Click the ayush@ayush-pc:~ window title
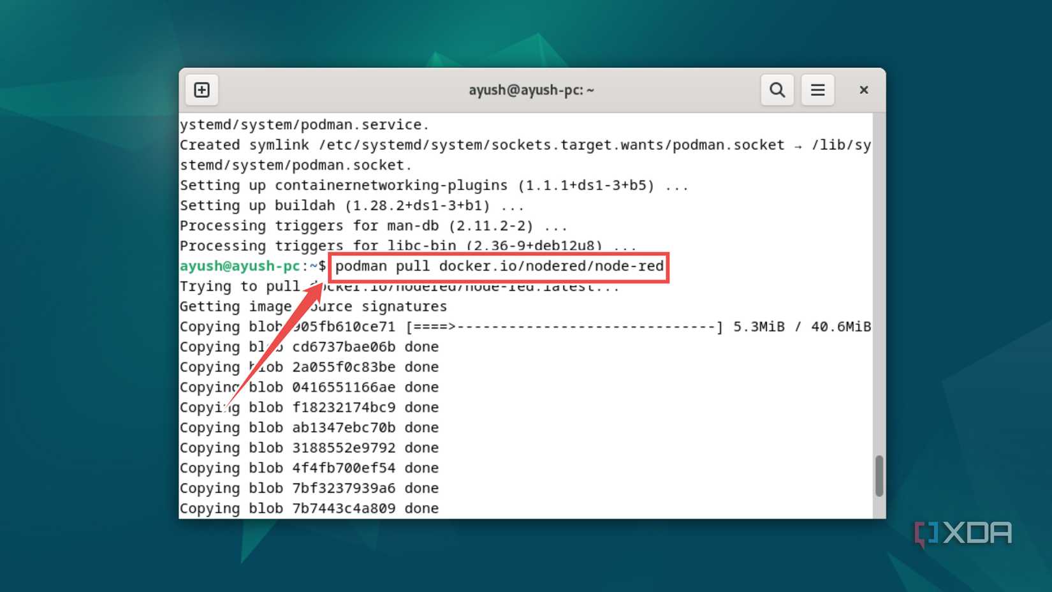This screenshot has height=592, width=1052. [x=531, y=90]
